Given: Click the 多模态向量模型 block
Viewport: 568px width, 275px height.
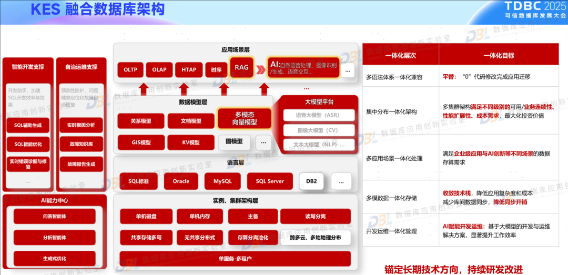Looking at the screenshot, I should 245,118.
